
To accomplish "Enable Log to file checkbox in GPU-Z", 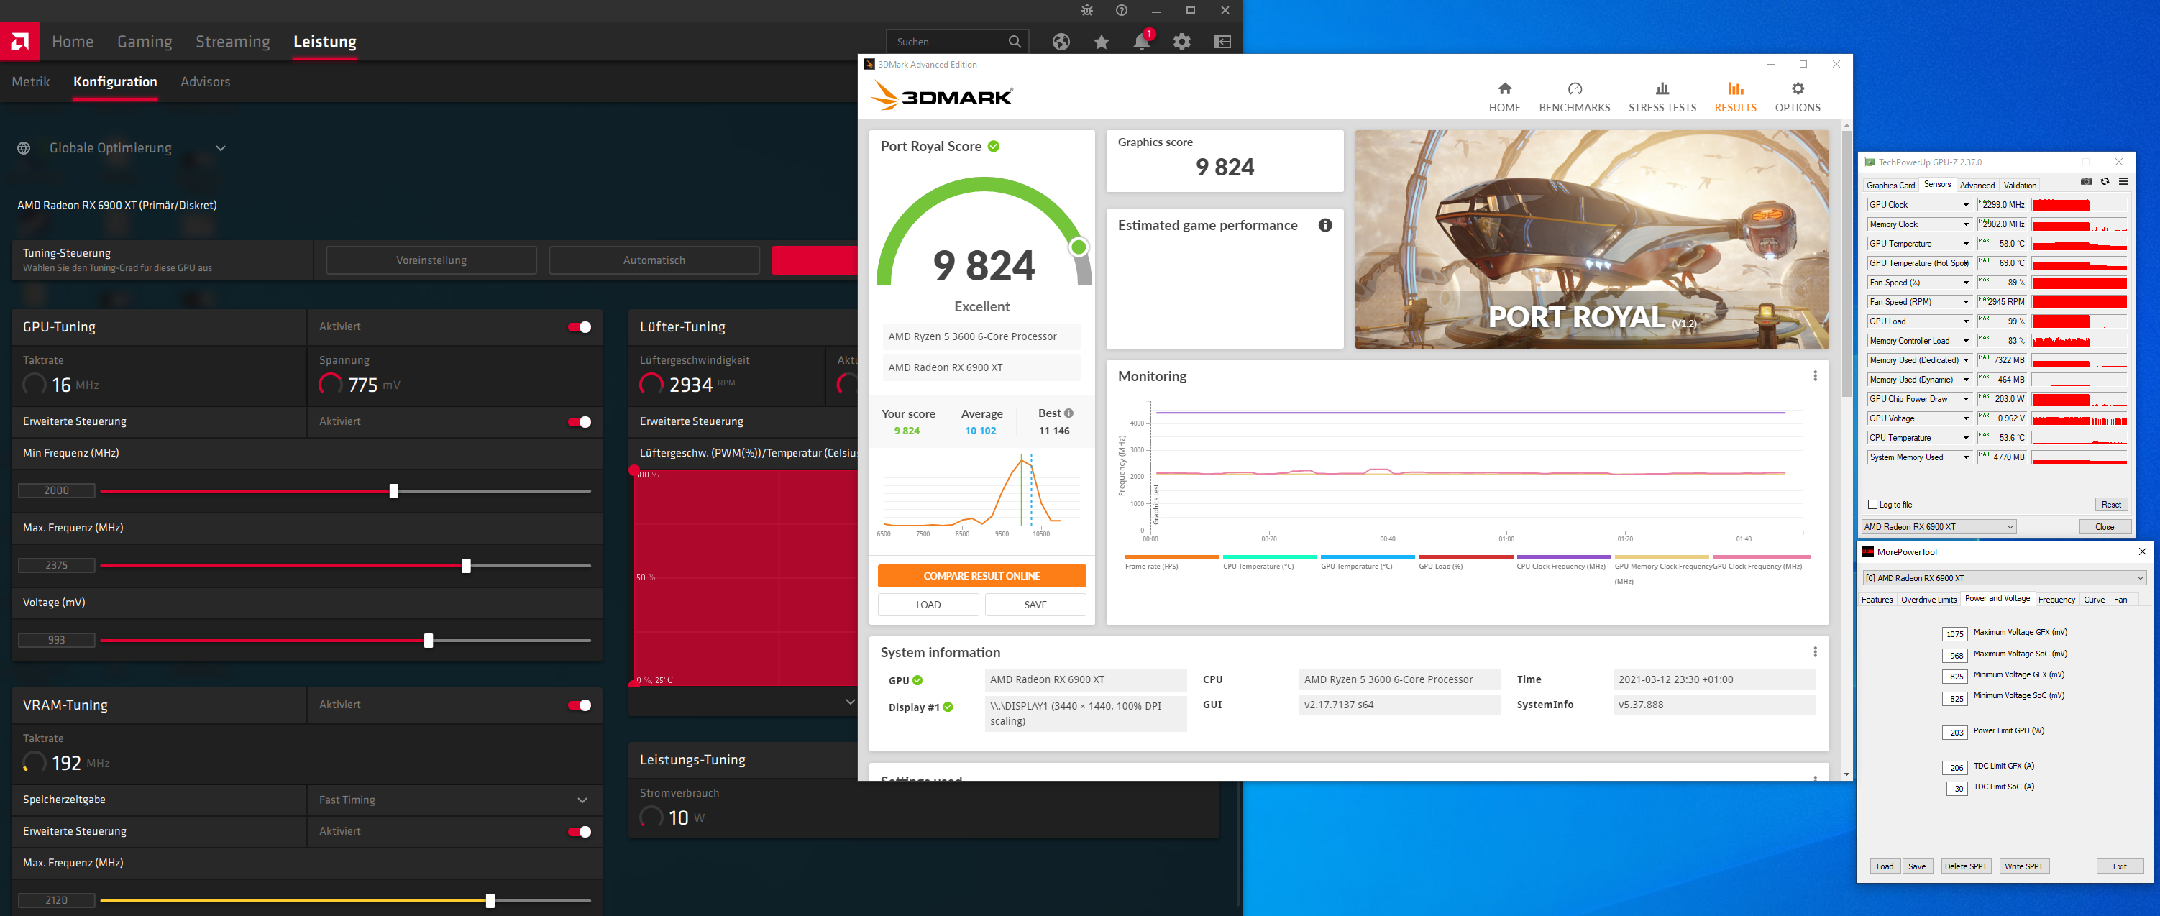I will pos(1873,504).
